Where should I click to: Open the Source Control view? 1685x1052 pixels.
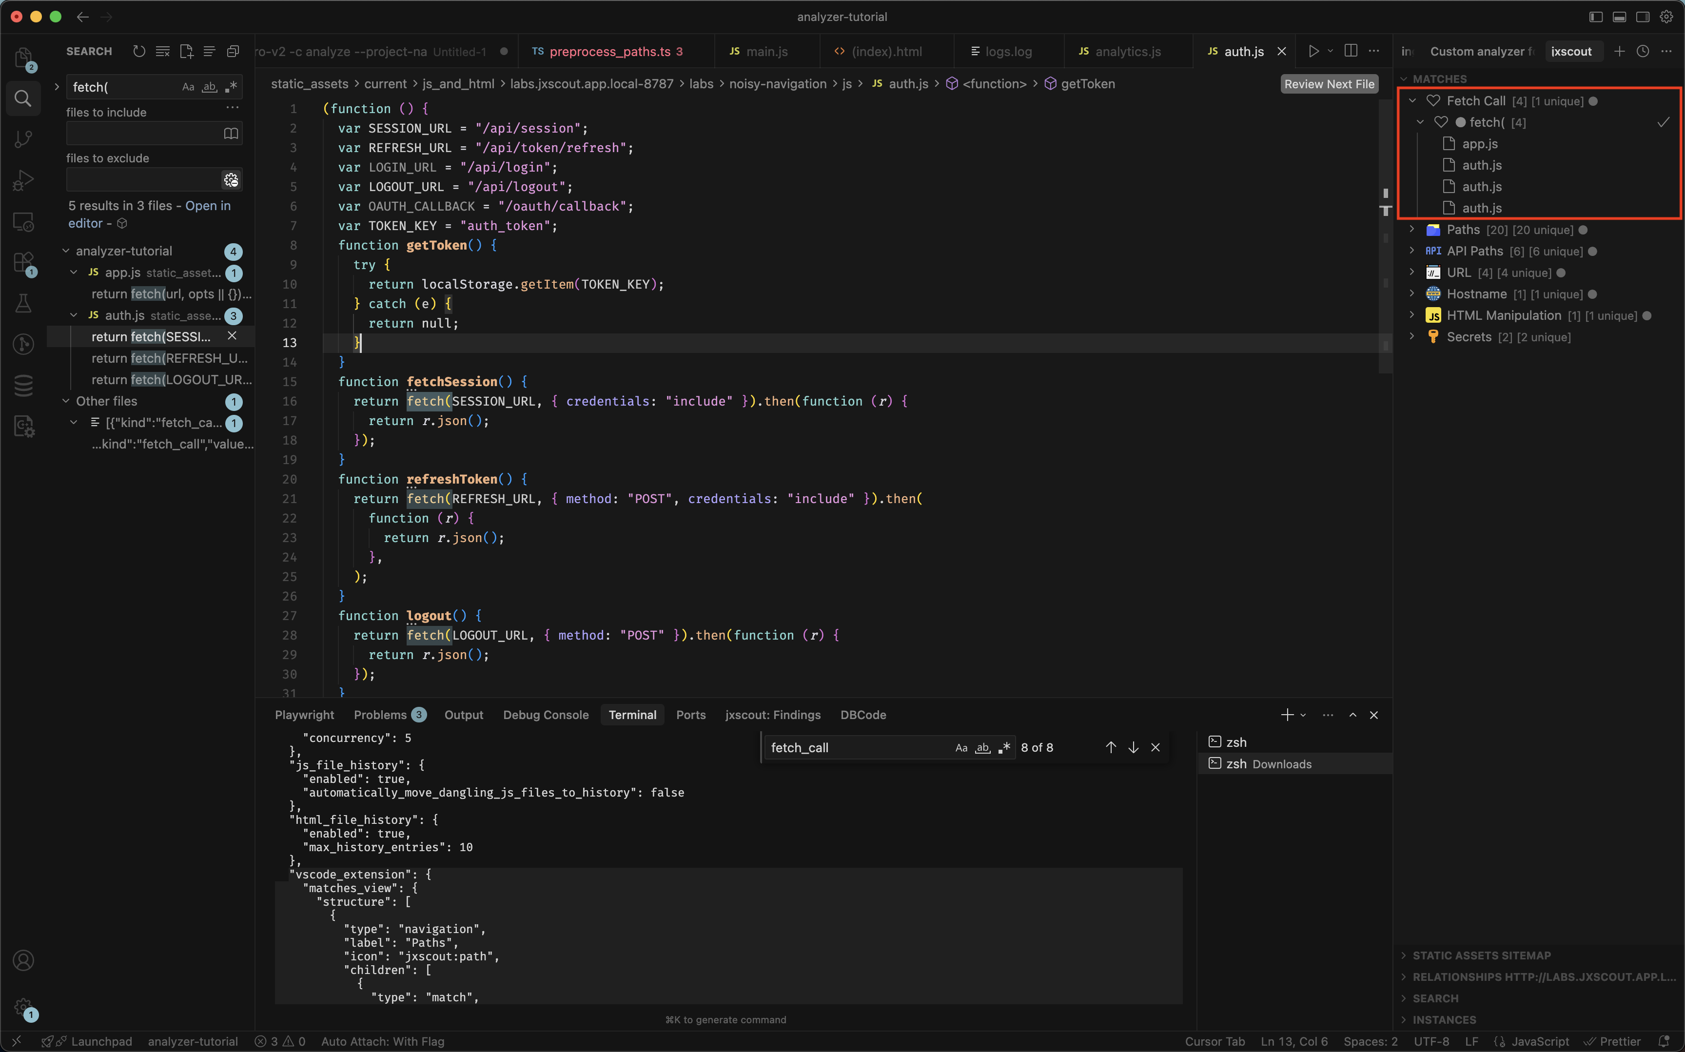(23, 139)
